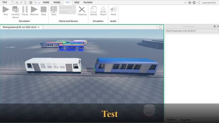Stop the running simulation
The height and width of the screenshot is (123, 219).
[43, 11]
